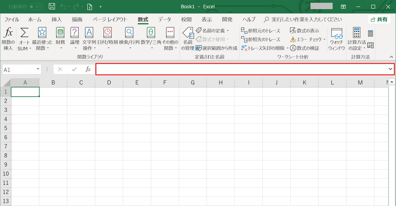This screenshot has width=396, height=206.
Task: Click the undo arrow in title bar
Action: coord(63,6)
